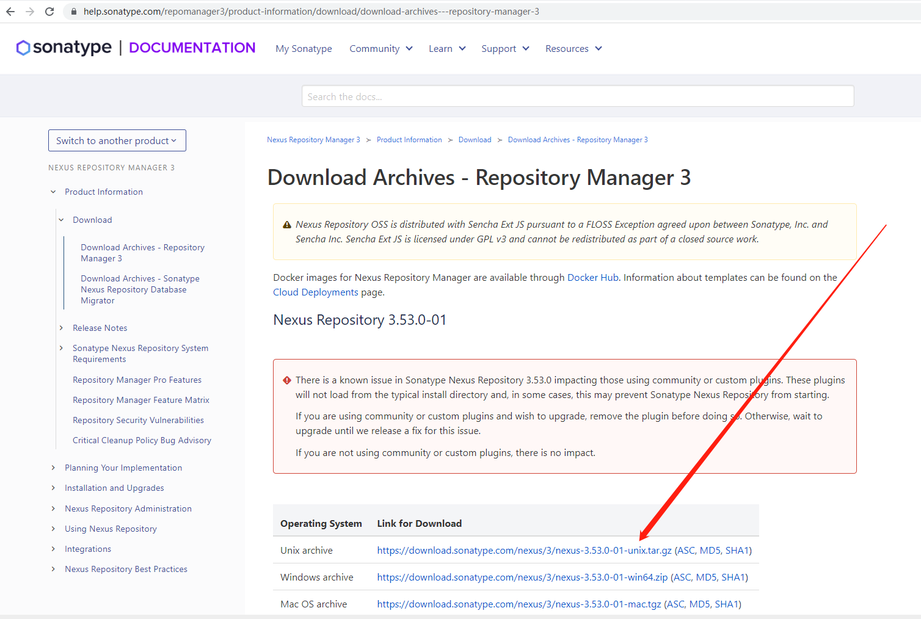Image resolution: width=921 pixels, height=619 pixels.
Task: Click the padlock site info icon
Action: tap(74, 12)
